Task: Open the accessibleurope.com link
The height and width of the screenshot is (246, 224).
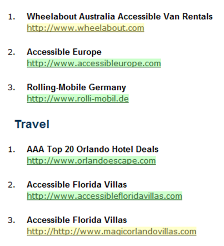Action: click(94, 63)
